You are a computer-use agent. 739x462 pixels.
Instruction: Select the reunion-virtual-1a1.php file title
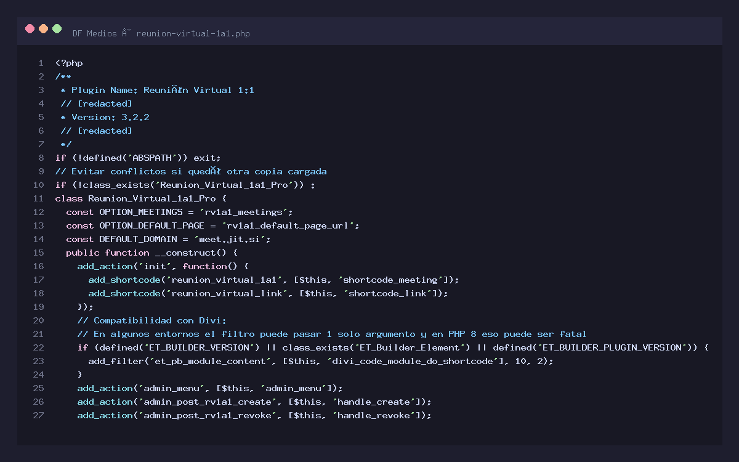[x=193, y=33]
